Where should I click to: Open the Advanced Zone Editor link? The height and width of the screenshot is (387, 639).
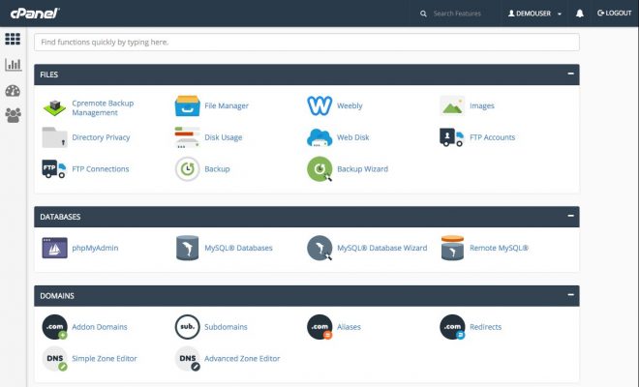[x=242, y=359]
